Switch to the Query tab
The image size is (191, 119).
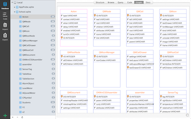(120, 3)
